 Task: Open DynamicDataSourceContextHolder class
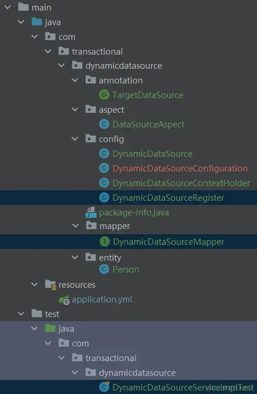(181, 183)
